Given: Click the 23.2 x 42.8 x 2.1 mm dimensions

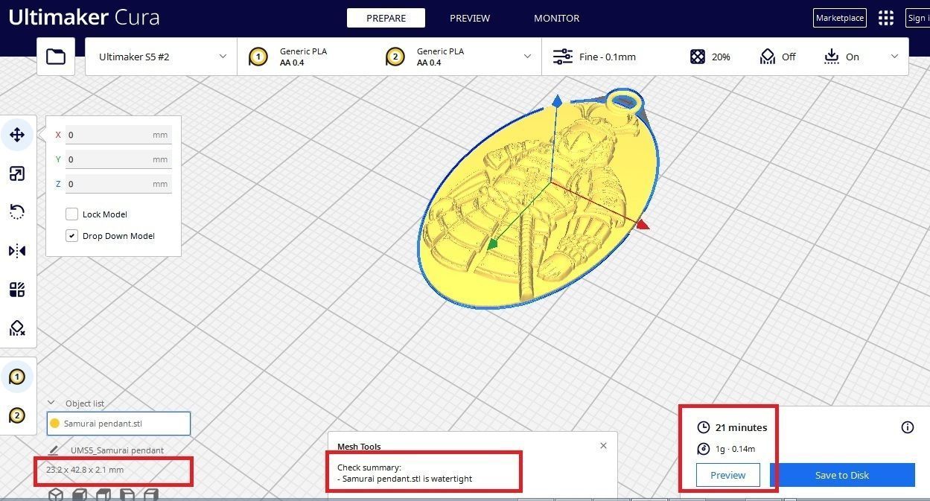Looking at the screenshot, I should point(85,470).
